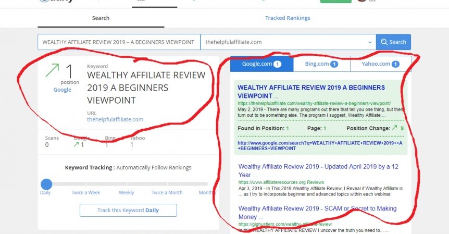Image resolution: width=449 pixels, height=234 pixels.
Task: Click the count badge on Yahoo.com tab
Action: click(395, 64)
